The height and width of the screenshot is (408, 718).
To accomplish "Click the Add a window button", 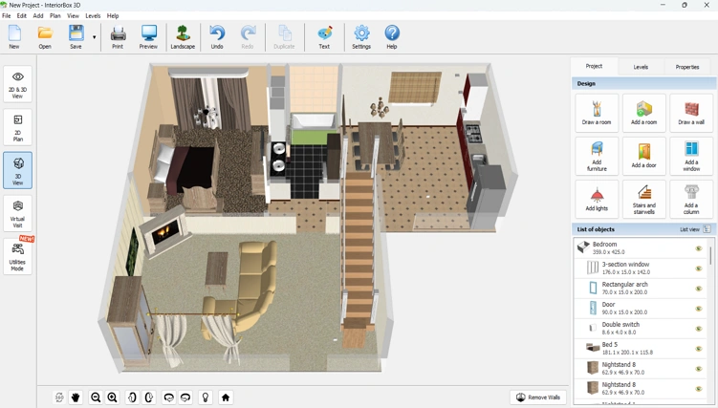I will click(x=691, y=156).
